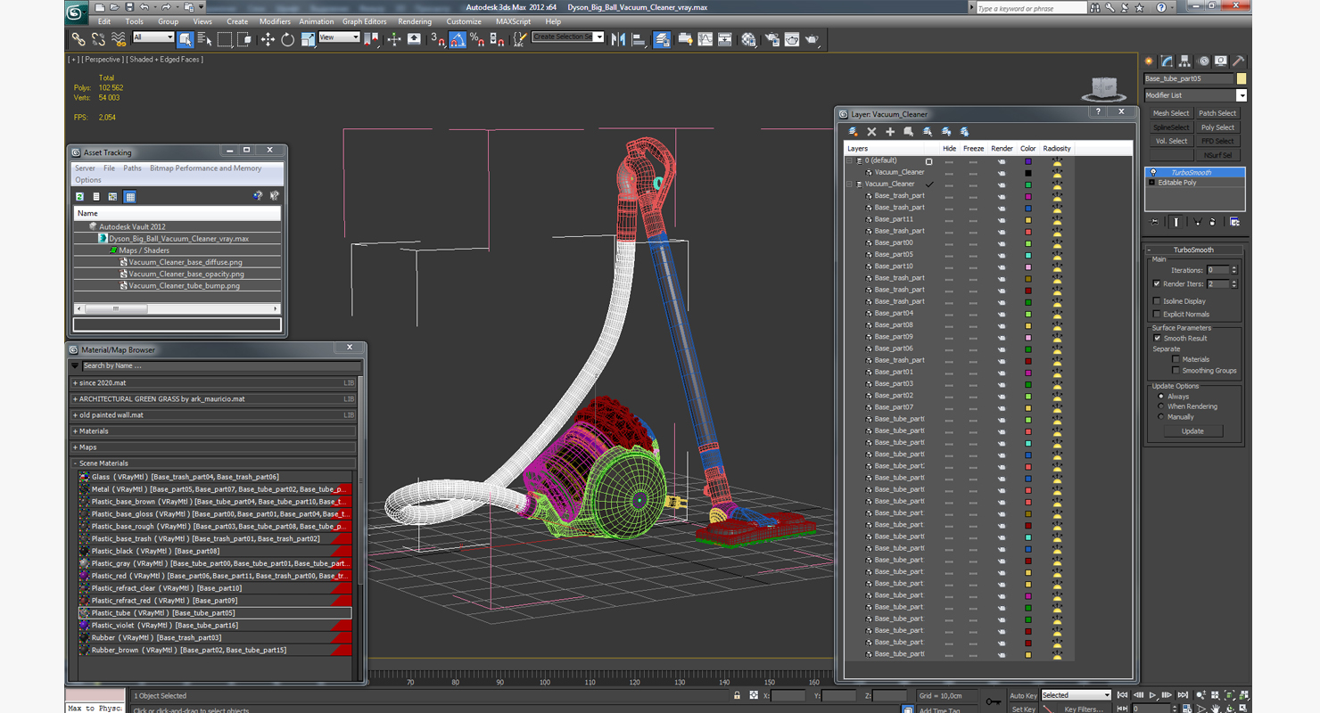Open the selection filter All dropdown
1320x713 pixels.
153,37
